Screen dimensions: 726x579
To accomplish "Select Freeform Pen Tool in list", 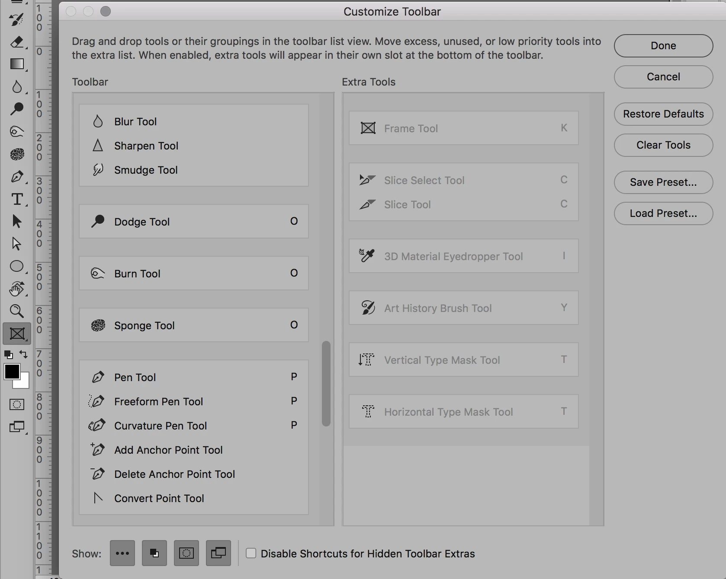I will tap(194, 402).
